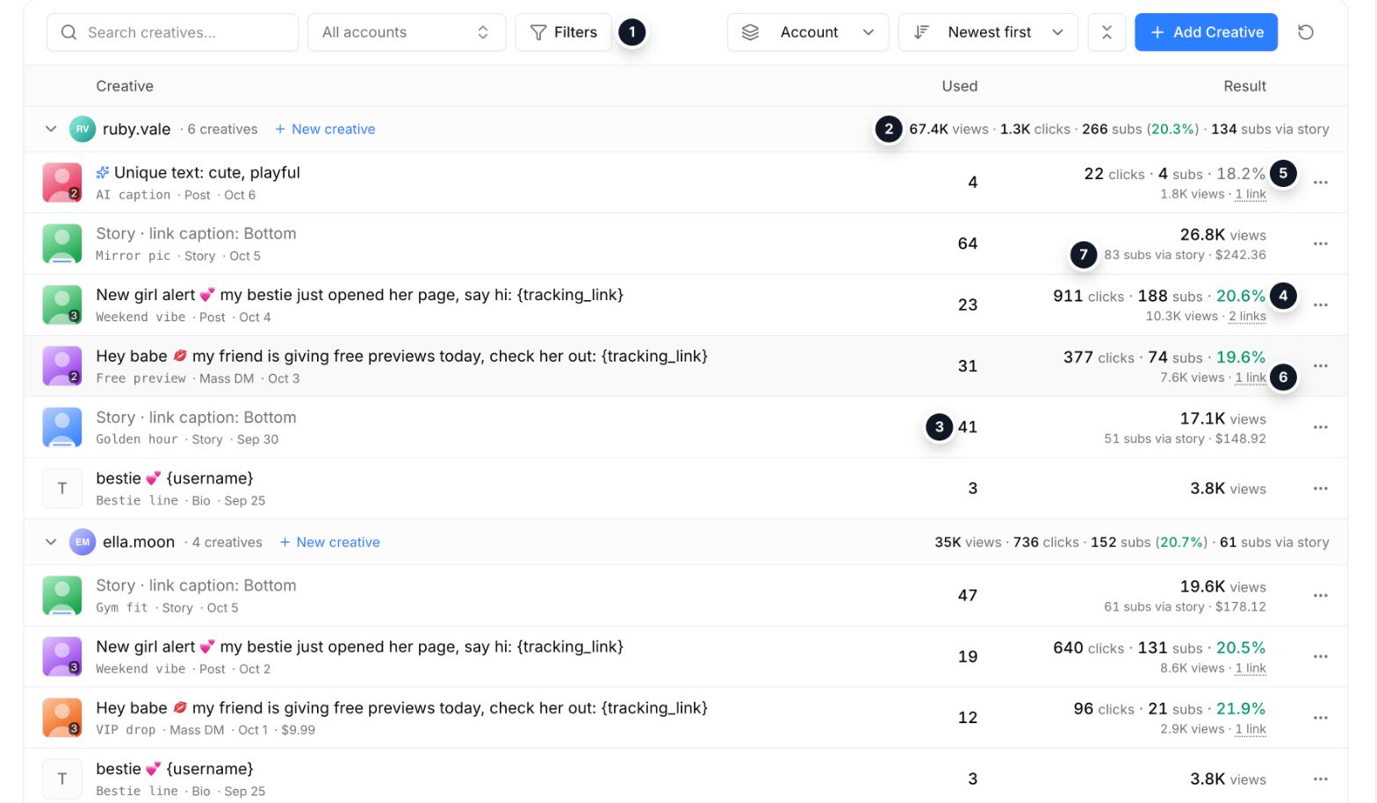
Task: Open 1 link on Free preview row
Action: pos(1251,378)
